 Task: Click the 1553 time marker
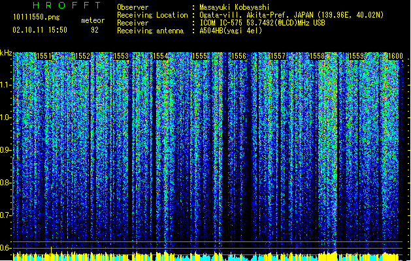[122, 56]
